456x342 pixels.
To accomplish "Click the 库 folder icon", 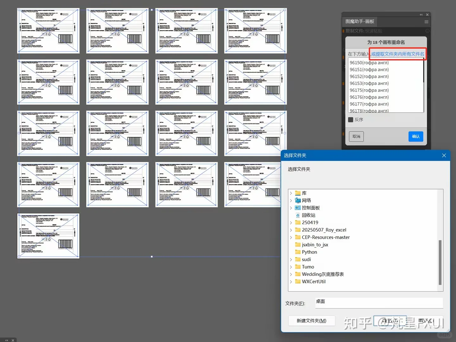I will (298, 193).
